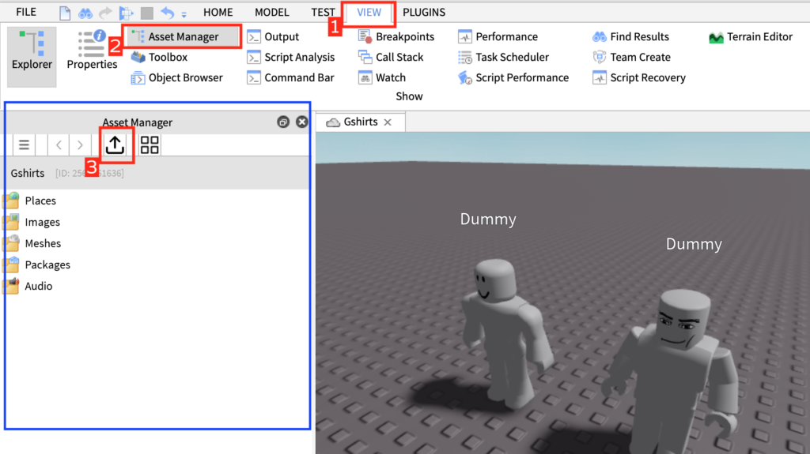Open the quick access toolbar dropdown arrow
The height and width of the screenshot is (454, 810).
click(184, 15)
